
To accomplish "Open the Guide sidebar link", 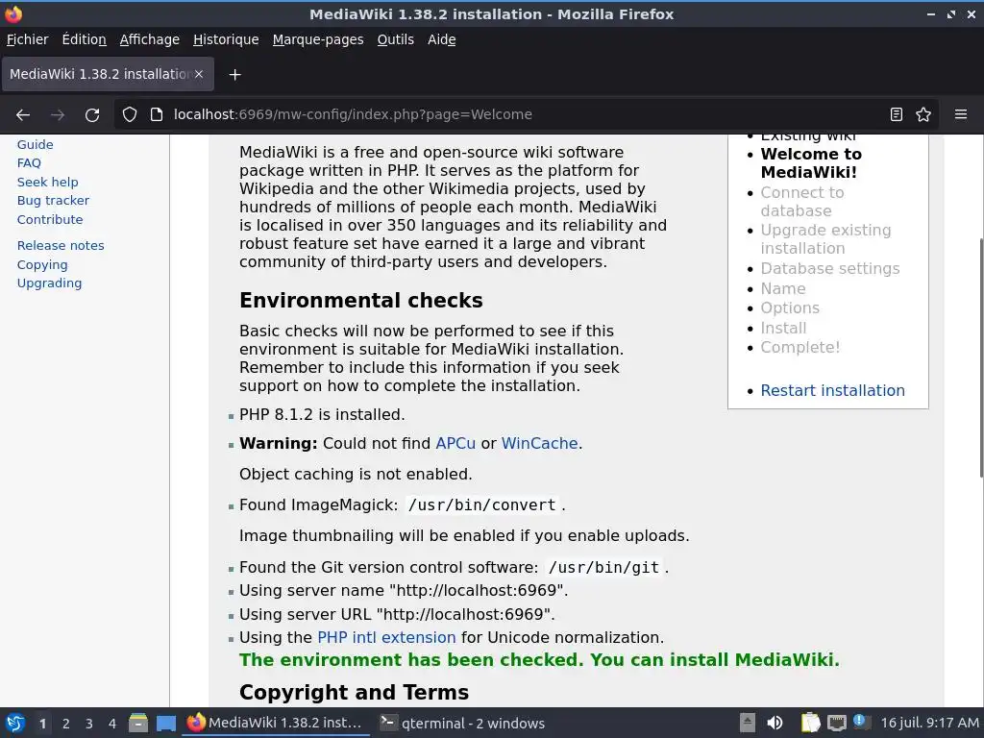I will click(36, 144).
